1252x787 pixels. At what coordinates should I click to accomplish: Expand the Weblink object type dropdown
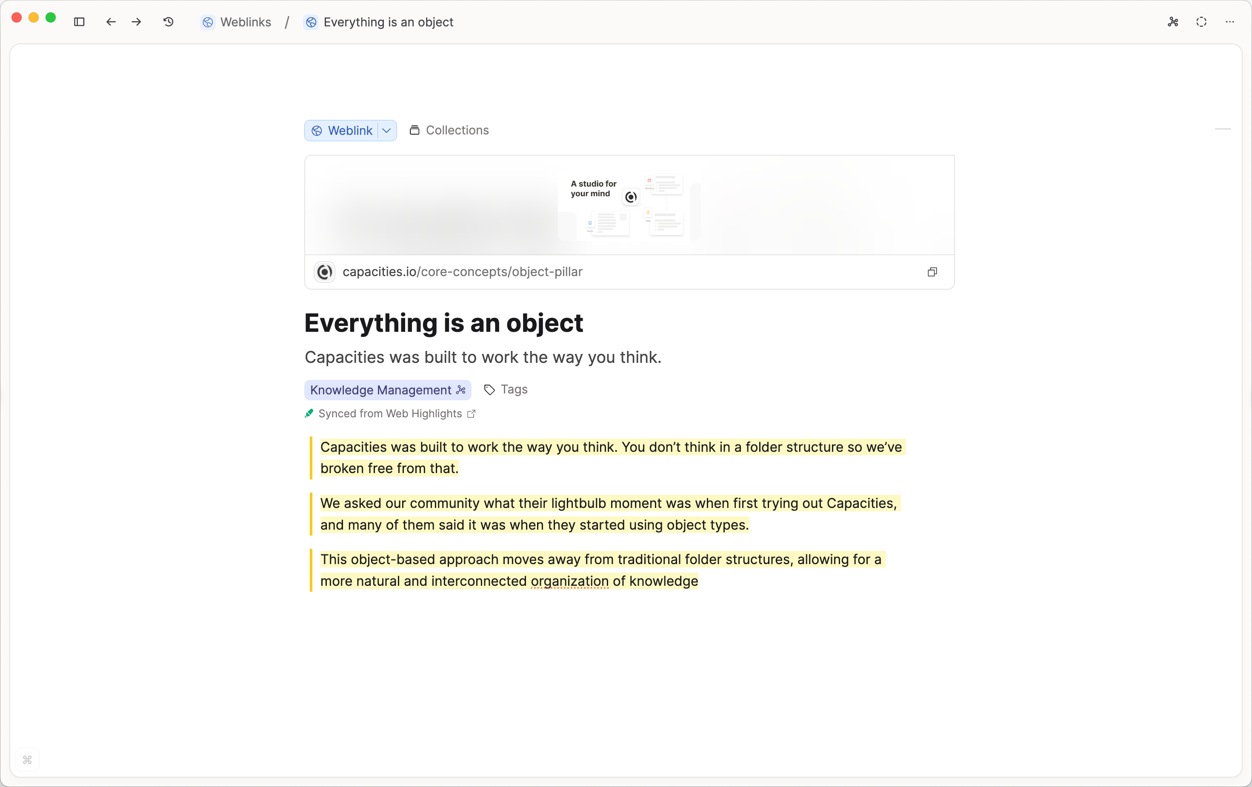(x=386, y=131)
